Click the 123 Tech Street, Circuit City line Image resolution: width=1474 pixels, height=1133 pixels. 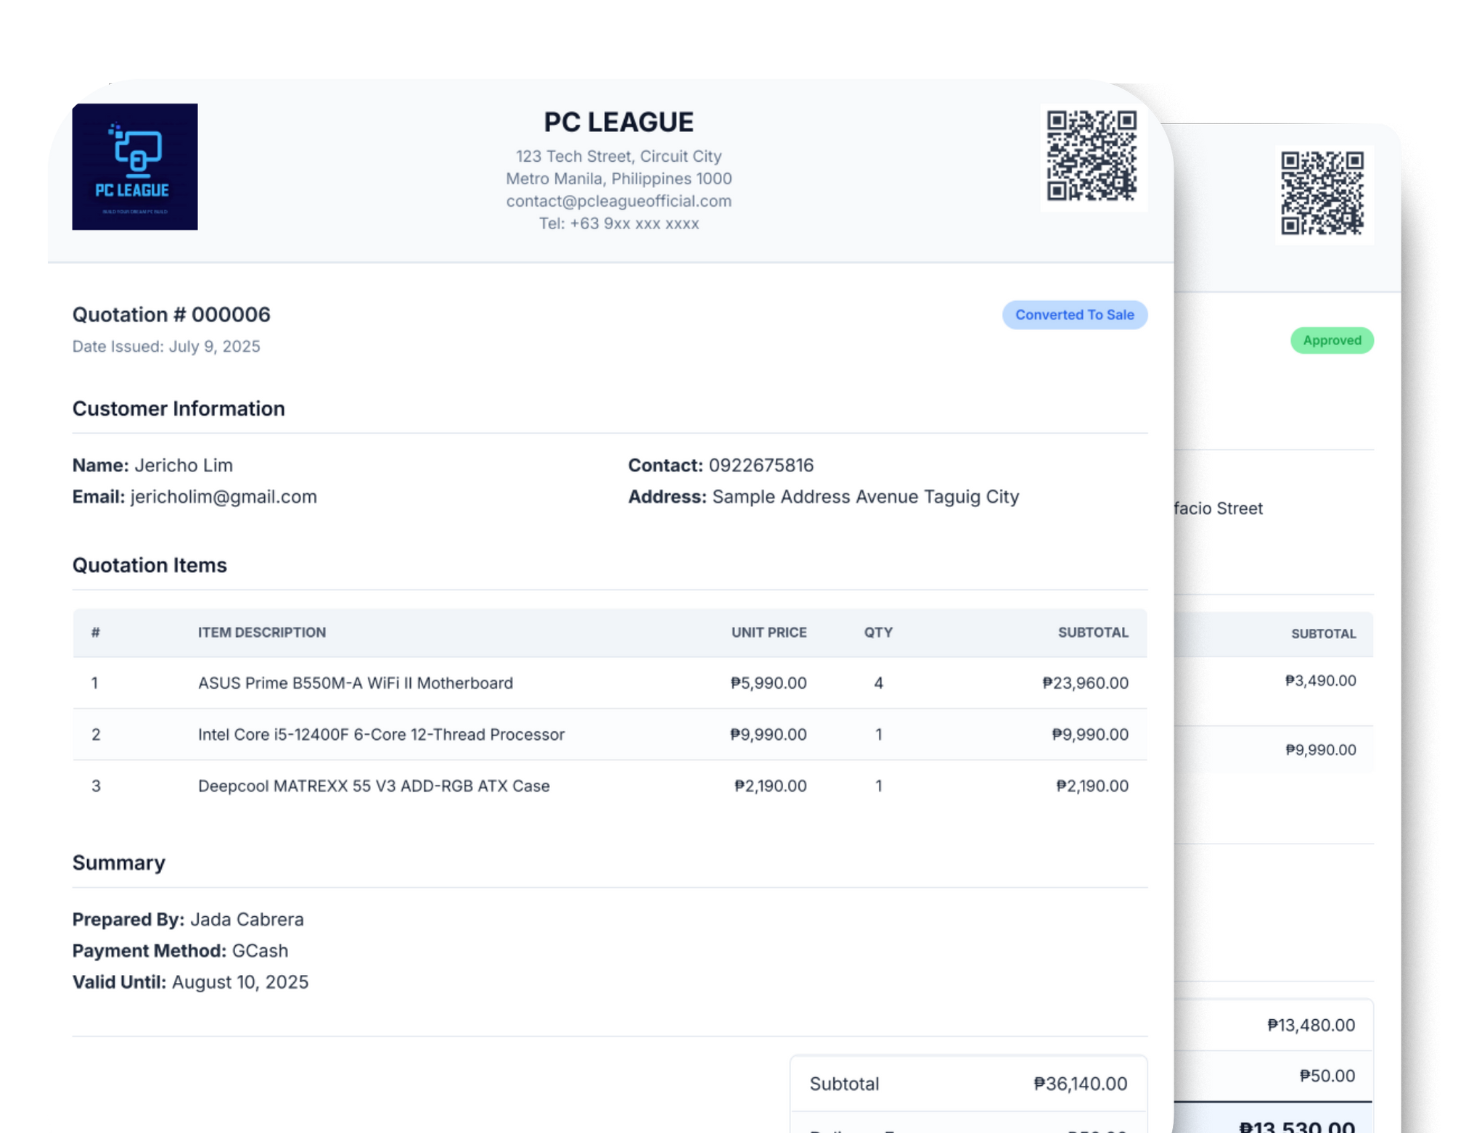619,156
